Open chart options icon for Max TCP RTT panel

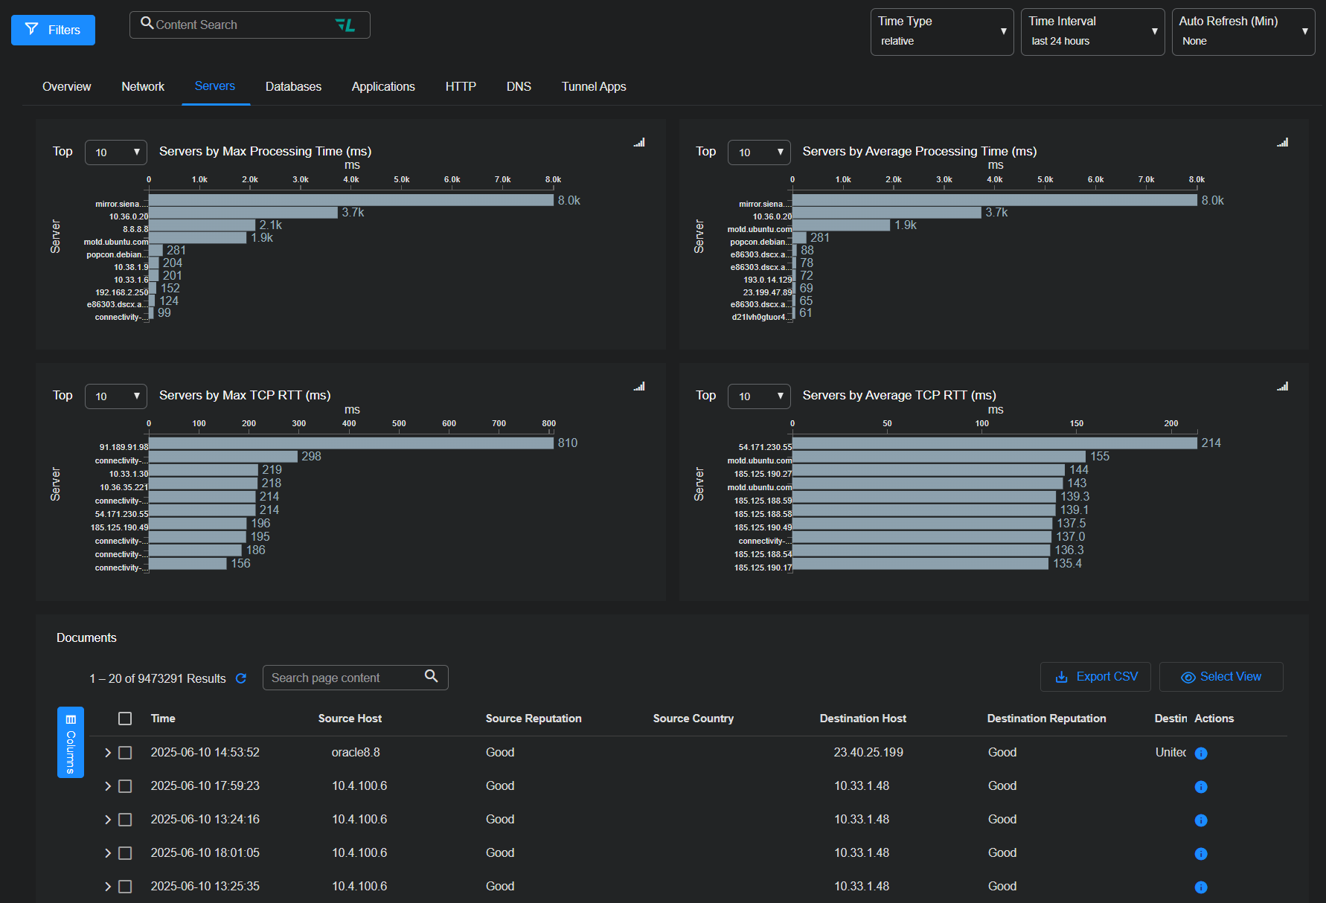coord(639,387)
